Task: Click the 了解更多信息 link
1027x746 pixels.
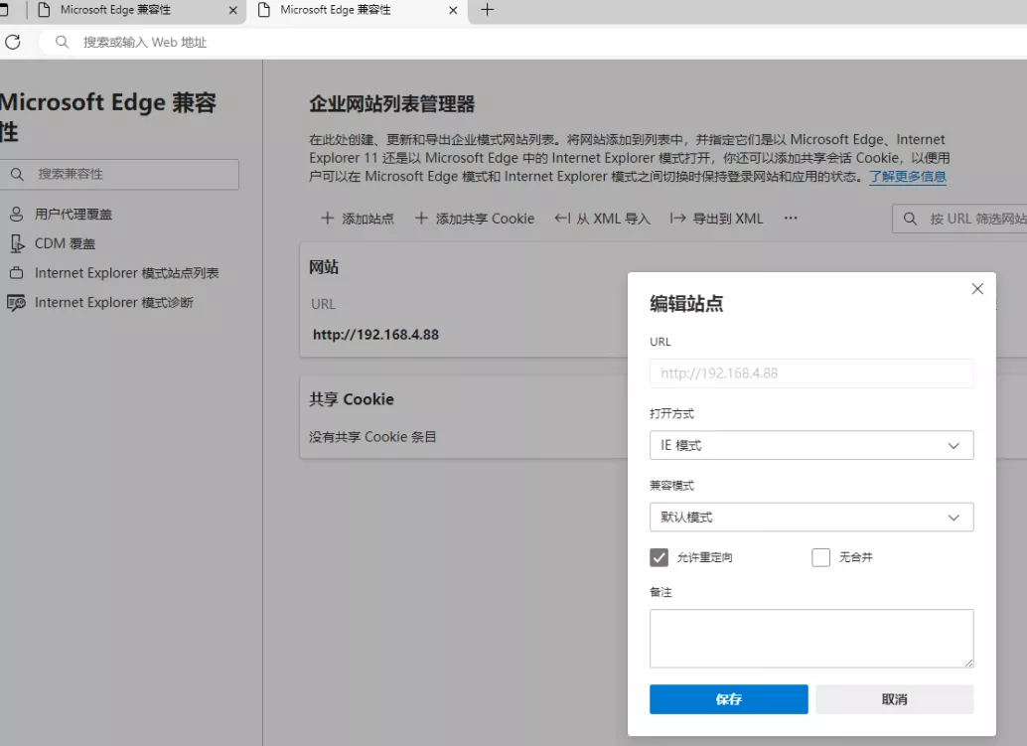Action: pos(908,177)
